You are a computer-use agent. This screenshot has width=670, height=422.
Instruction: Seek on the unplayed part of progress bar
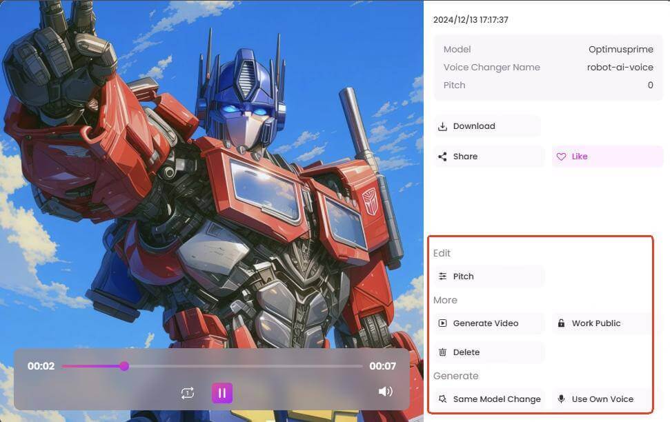click(246, 366)
